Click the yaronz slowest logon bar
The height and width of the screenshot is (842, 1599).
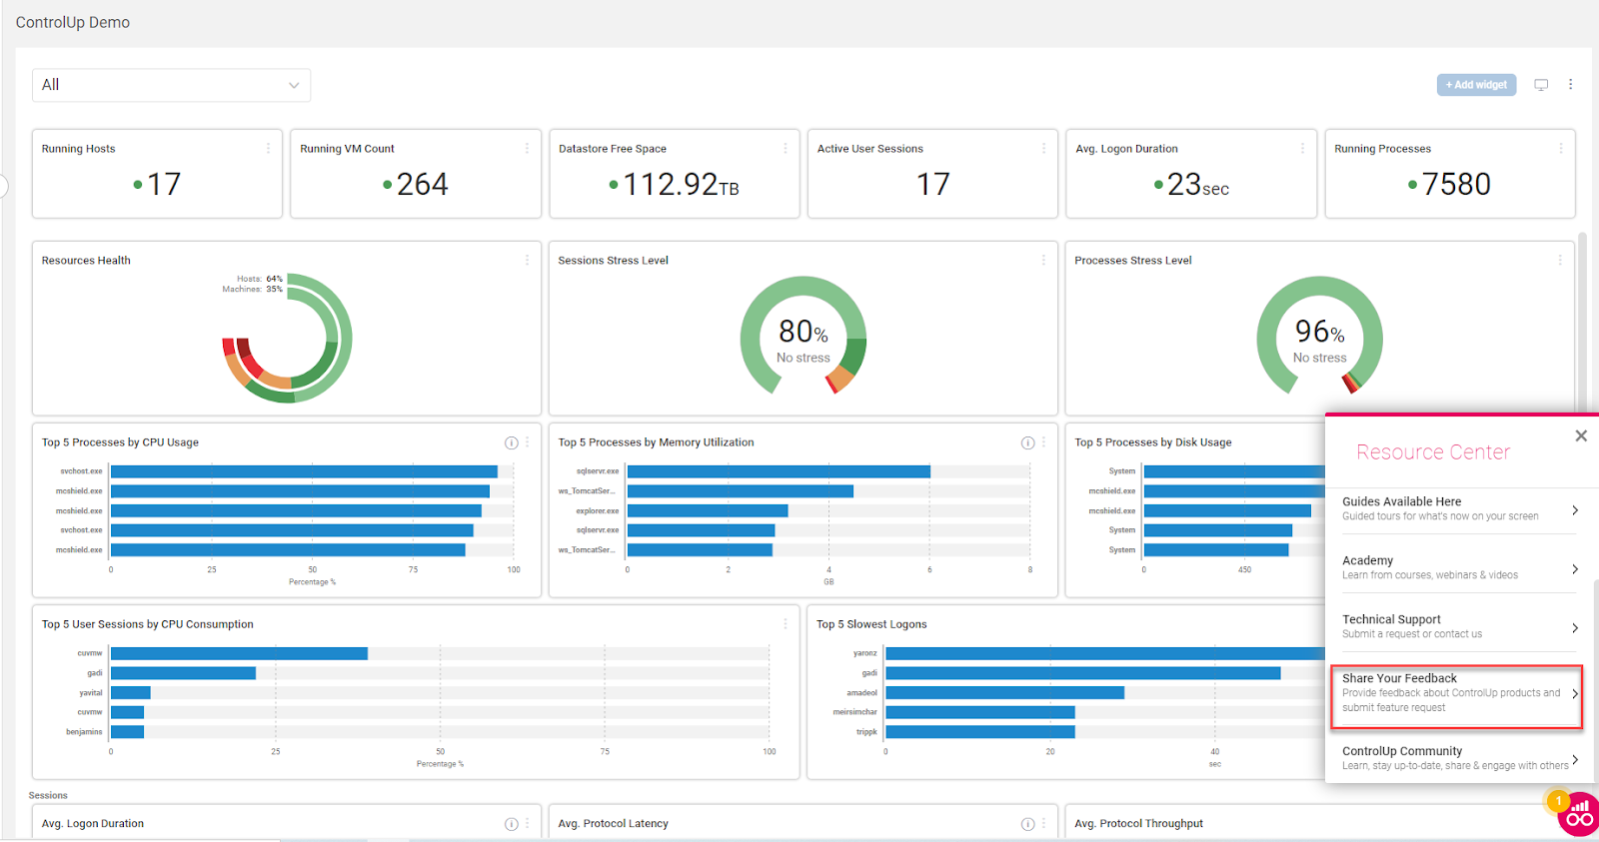point(1105,653)
